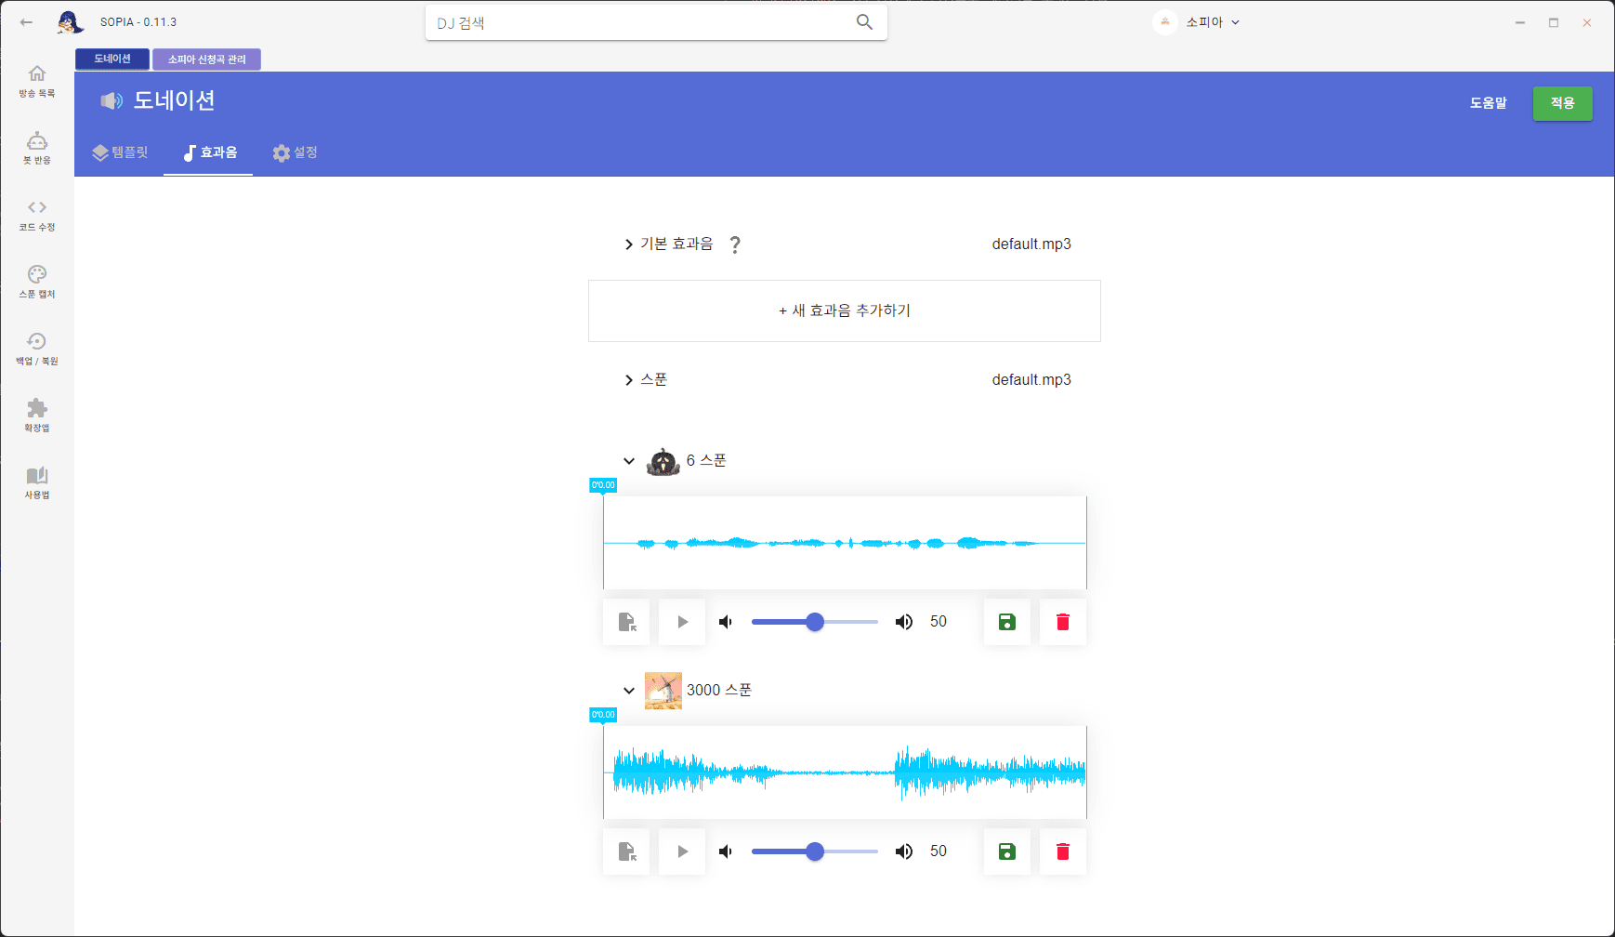Delete the 3000 스푼 effect sound
The image size is (1615, 937).
(1063, 851)
